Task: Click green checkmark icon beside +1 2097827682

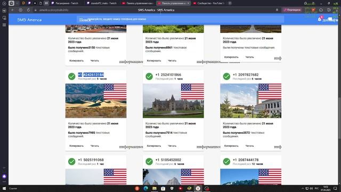Action: 226,76
